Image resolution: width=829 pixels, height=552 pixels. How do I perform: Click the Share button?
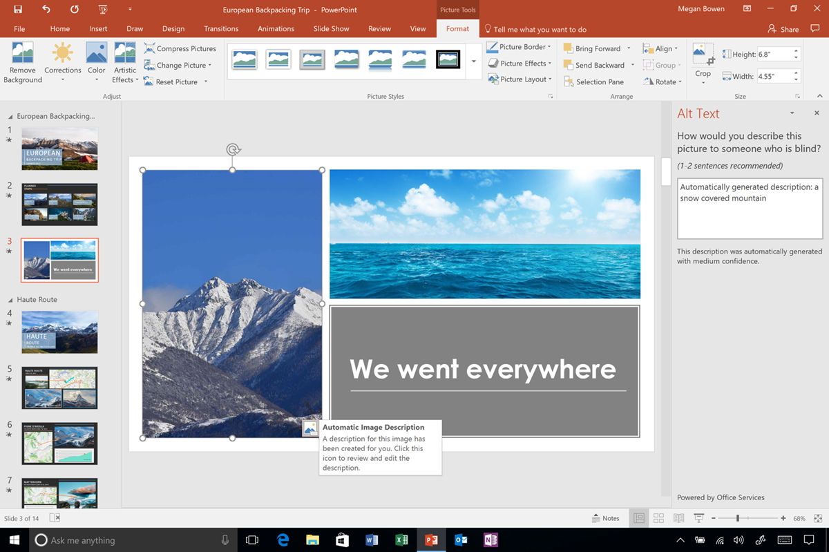pyautogui.click(x=784, y=28)
